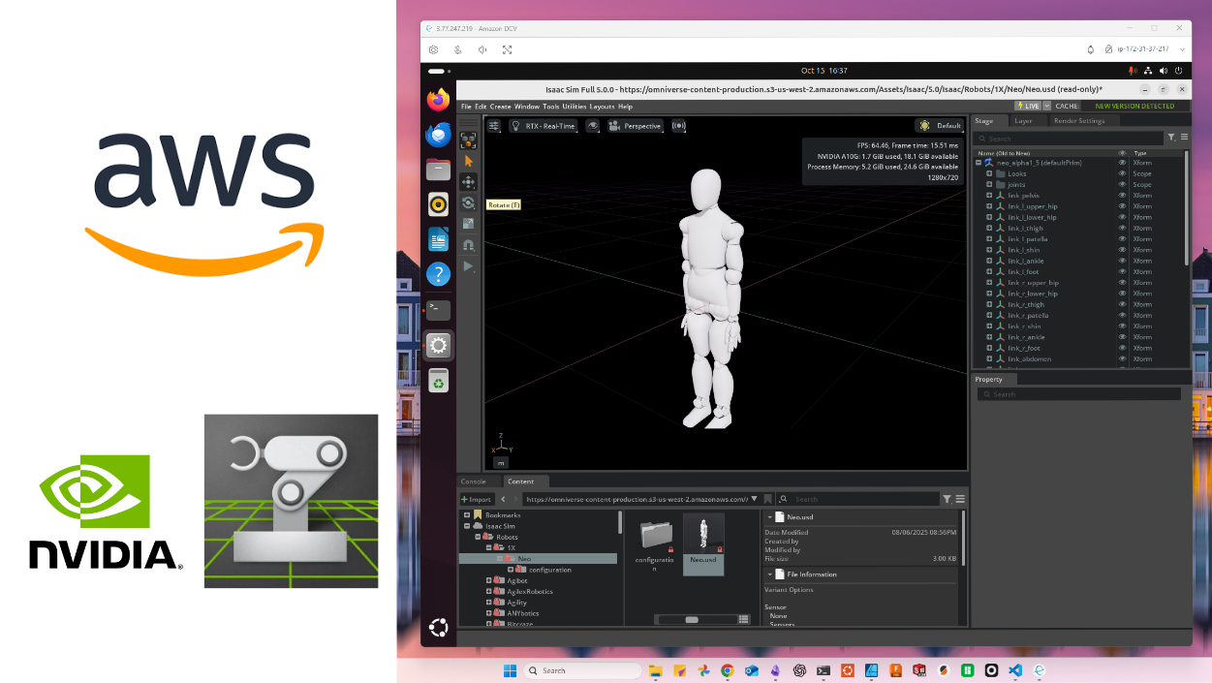
Task: Toggle visibility of link_l_thigh
Action: 1122,229
